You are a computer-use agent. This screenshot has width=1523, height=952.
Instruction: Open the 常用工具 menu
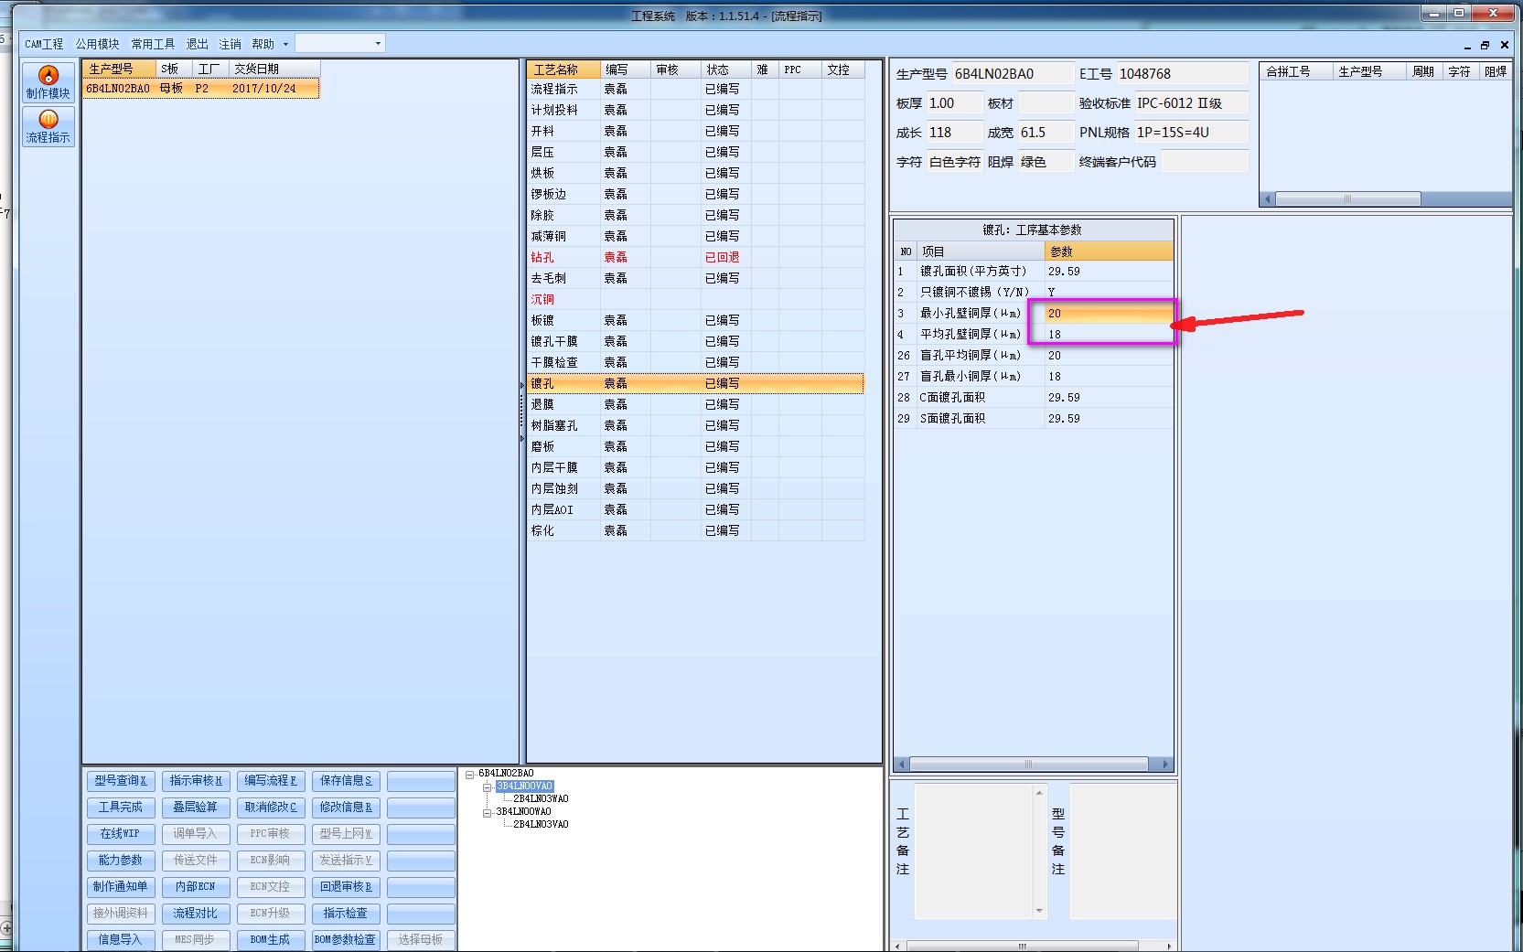click(153, 44)
